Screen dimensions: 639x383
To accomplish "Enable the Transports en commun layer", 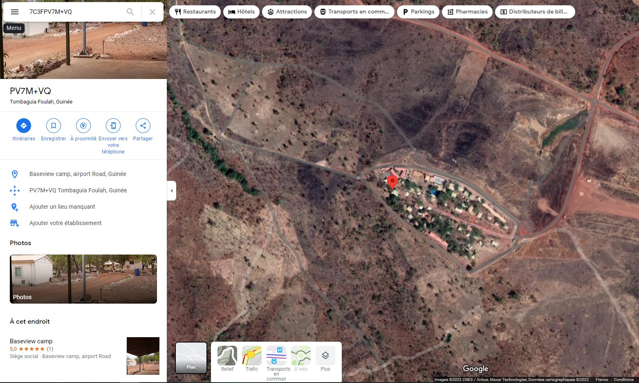I will click(x=276, y=363).
